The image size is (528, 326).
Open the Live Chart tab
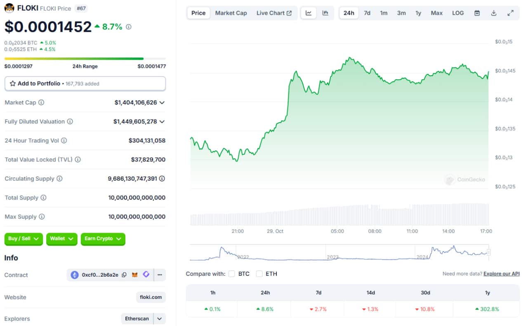[x=274, y=13]
